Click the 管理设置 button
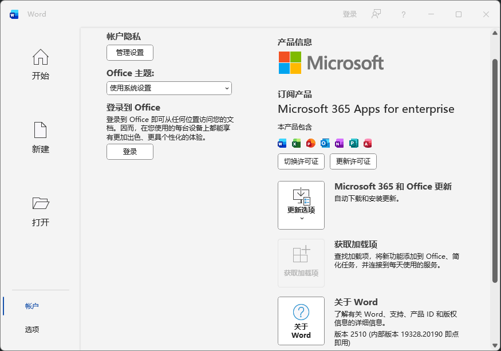 [130, 53]
